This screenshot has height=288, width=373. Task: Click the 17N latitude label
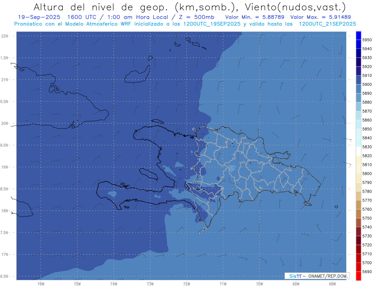5,254
